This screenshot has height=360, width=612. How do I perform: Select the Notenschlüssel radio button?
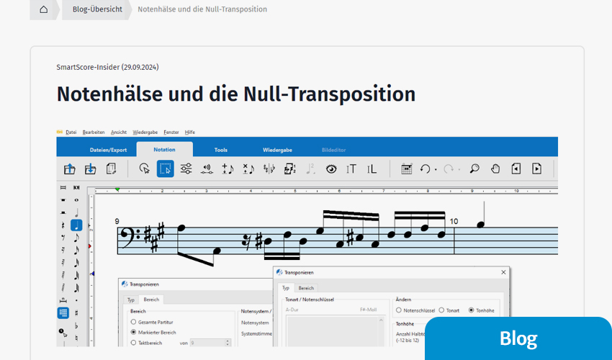399,310
